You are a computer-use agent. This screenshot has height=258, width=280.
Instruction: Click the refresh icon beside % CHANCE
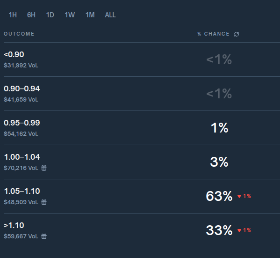click(237, 34)
